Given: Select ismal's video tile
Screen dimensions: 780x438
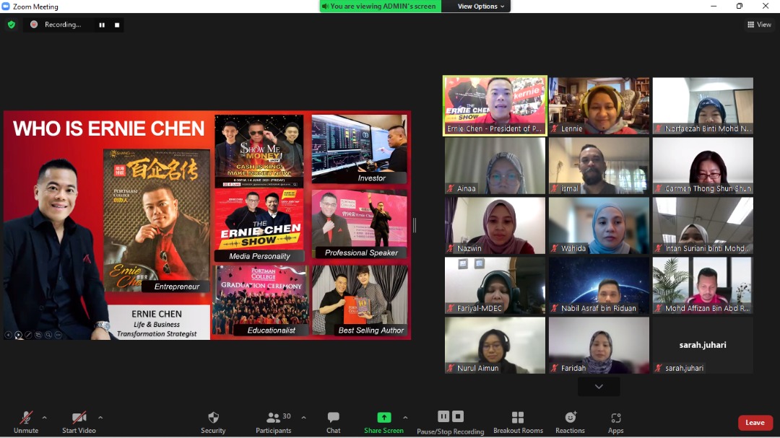Looking at the screenshot, I should click(x=599, y=165).
